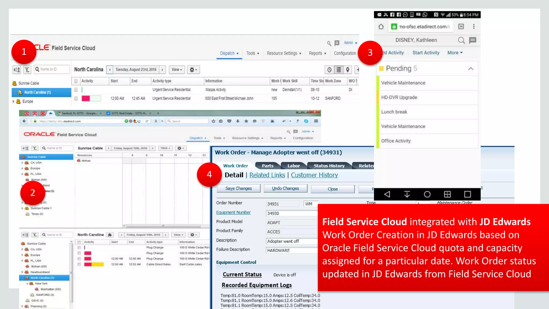
Task: Expand Europe node under Sunrise Cable, top tree
Action: (x=13, y=101)
